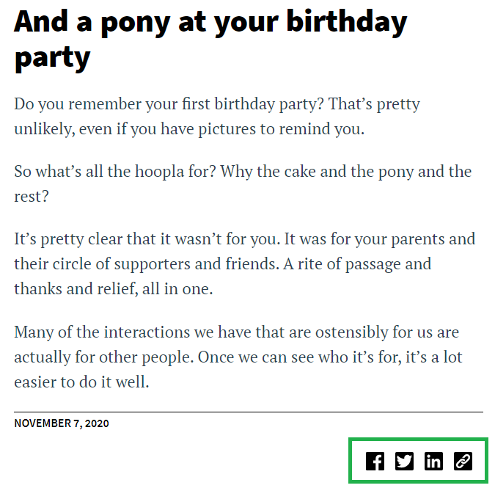
Task: Click the November 7, 2020 post date
Action: (62, 423)
